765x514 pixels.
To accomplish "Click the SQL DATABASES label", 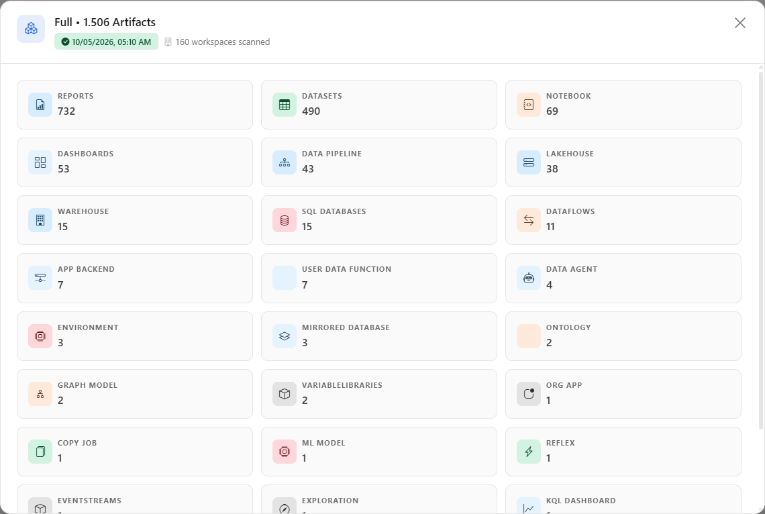I will pyautogui.click(x=334, y=211).
